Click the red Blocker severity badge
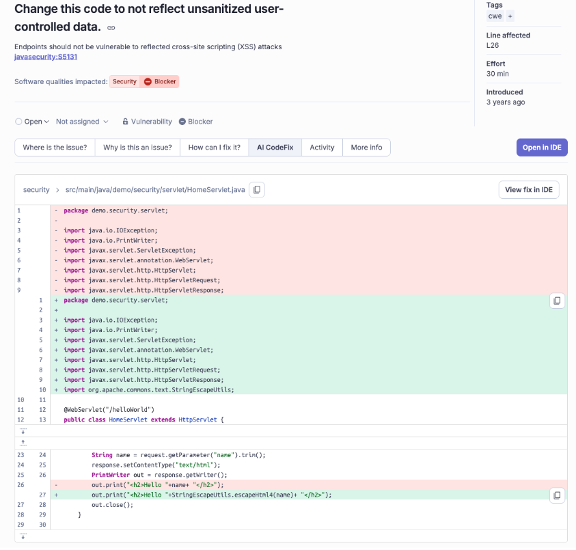The width and height of the screenshot is (576, 550). [x=159, y=81]
